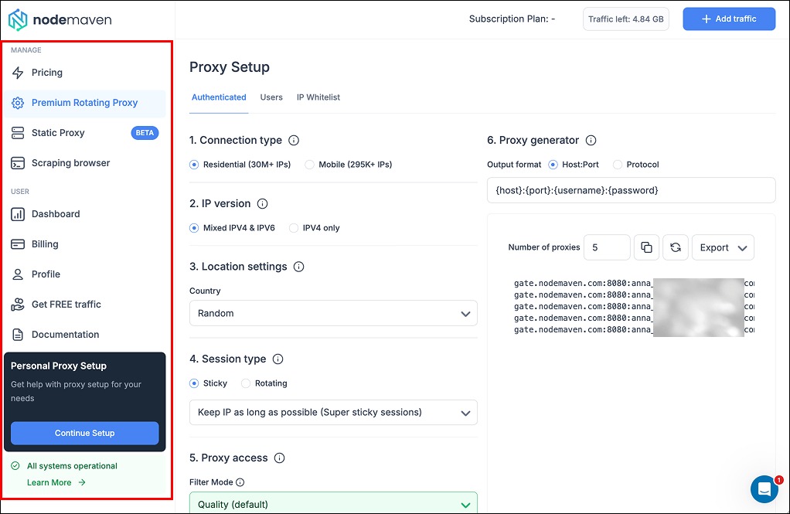Select the Protocol output format option
Screen dimensions: 790x514
pyautogui.click(x=618, y=165)
